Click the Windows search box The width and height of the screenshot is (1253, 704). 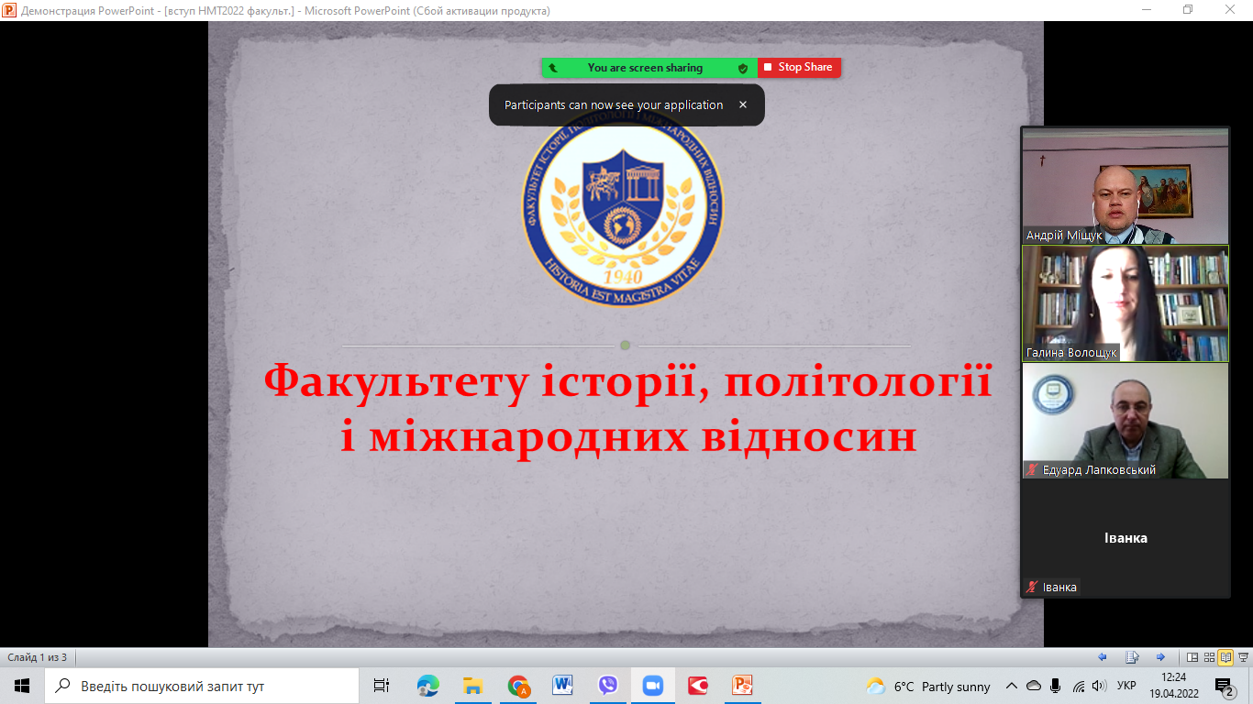pos(202,686)
